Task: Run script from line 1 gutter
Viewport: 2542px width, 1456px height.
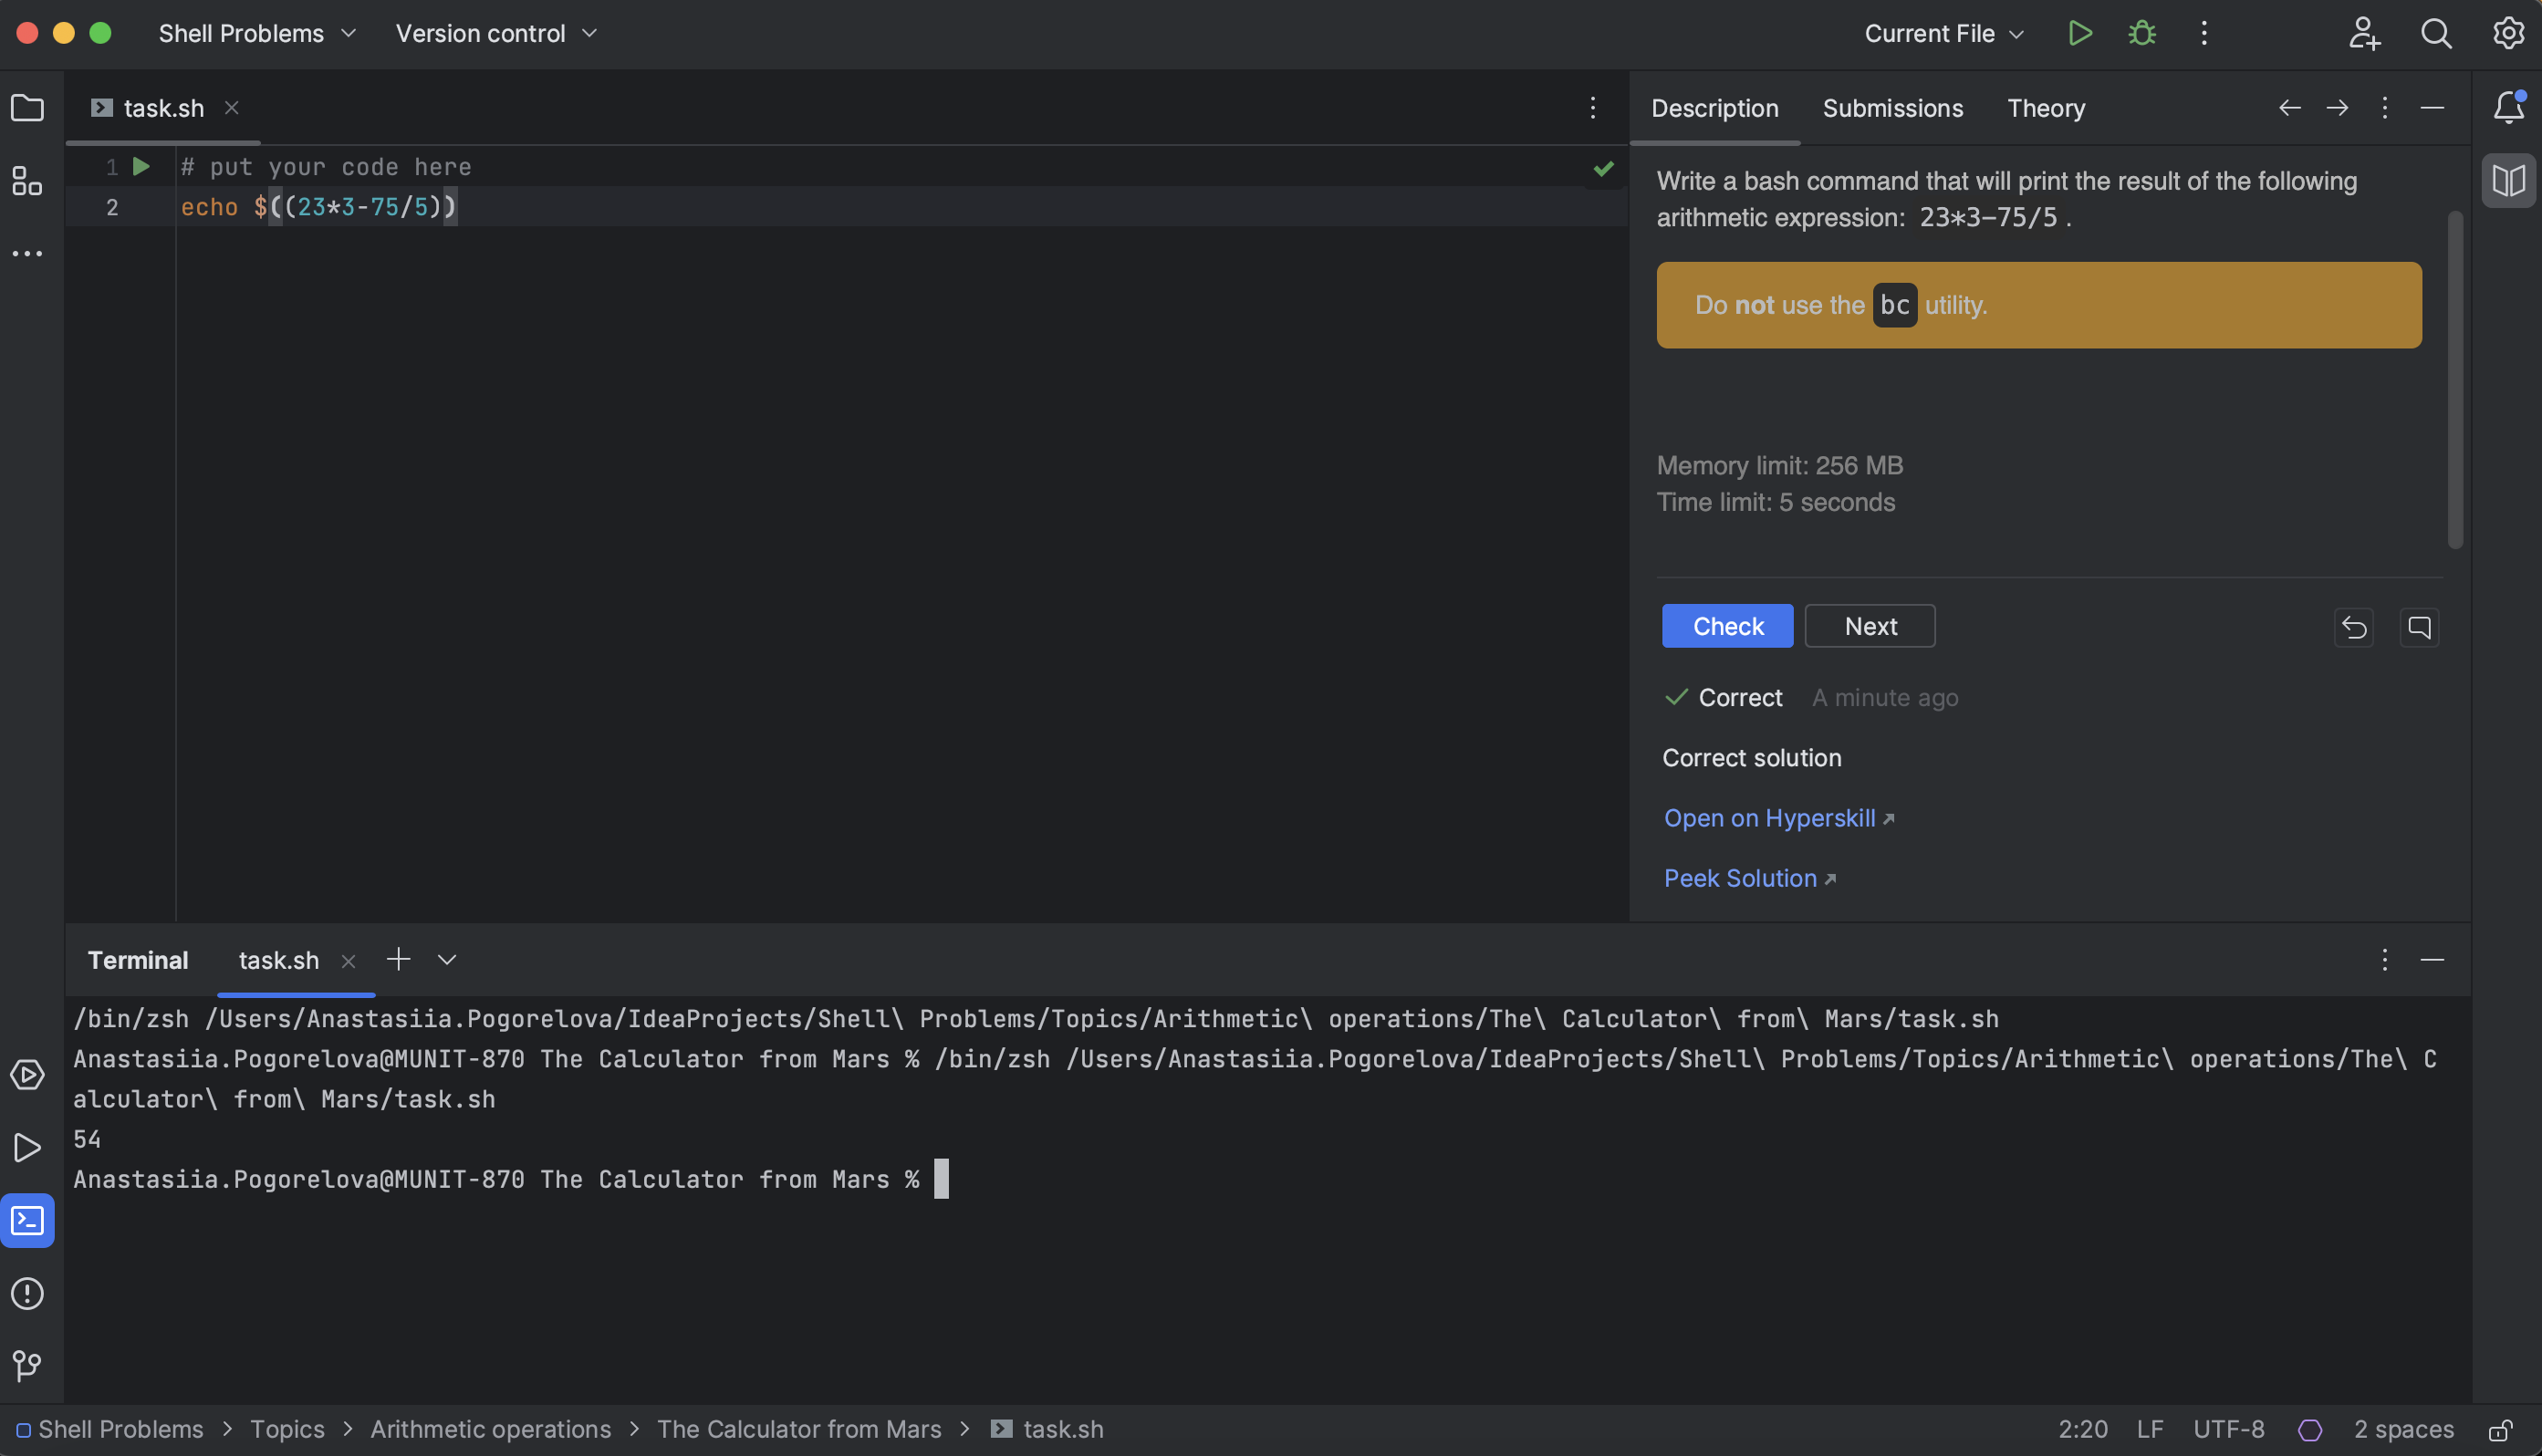Action: pyautogui.click(x=141, y=166)
